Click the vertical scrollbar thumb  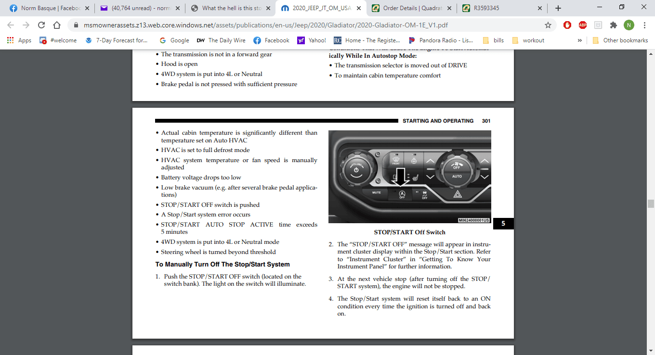(651, 203)
